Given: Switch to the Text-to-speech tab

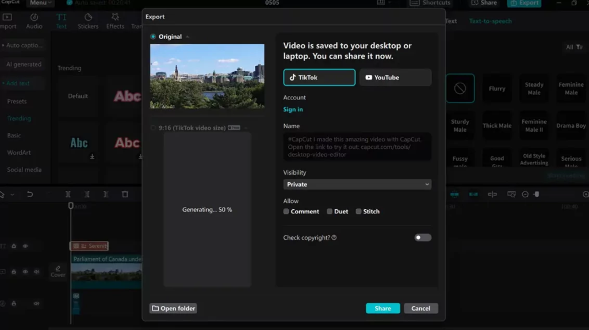Looking at the screenshot, I should click(490, 21).
